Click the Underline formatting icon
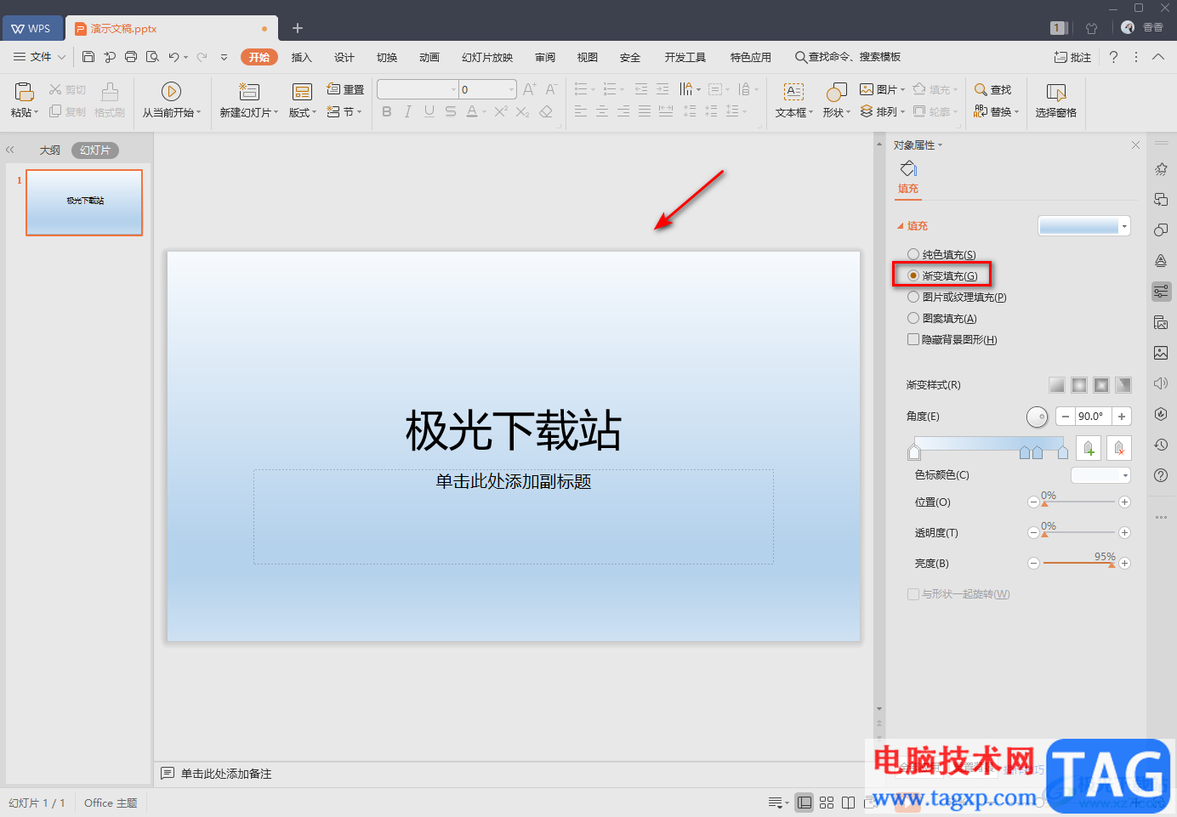Image resolution: width=1177 pixels, height=817 pixels. tap(429, 111)
